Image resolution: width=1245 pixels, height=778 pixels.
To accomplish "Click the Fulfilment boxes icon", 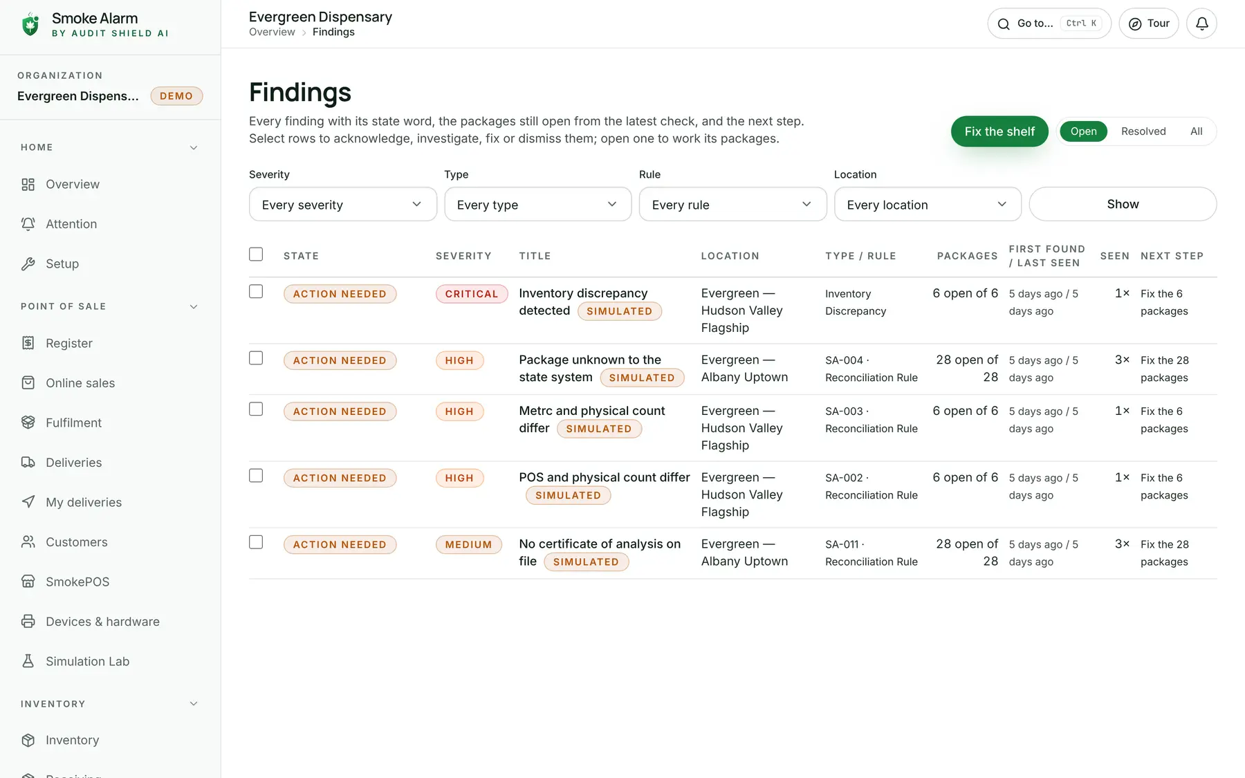I will click(28, 423).
